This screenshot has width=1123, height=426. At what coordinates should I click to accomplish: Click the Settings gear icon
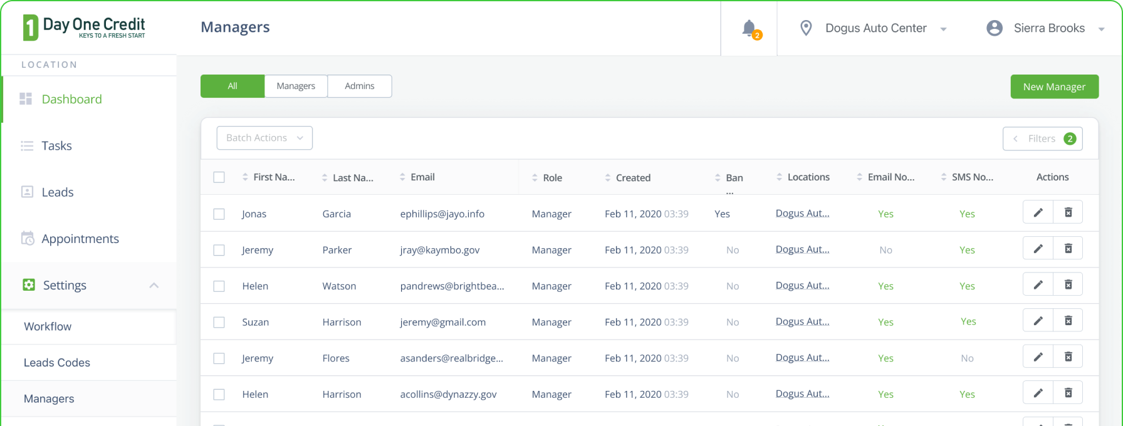pyautogui.click(x=29, y=285)
